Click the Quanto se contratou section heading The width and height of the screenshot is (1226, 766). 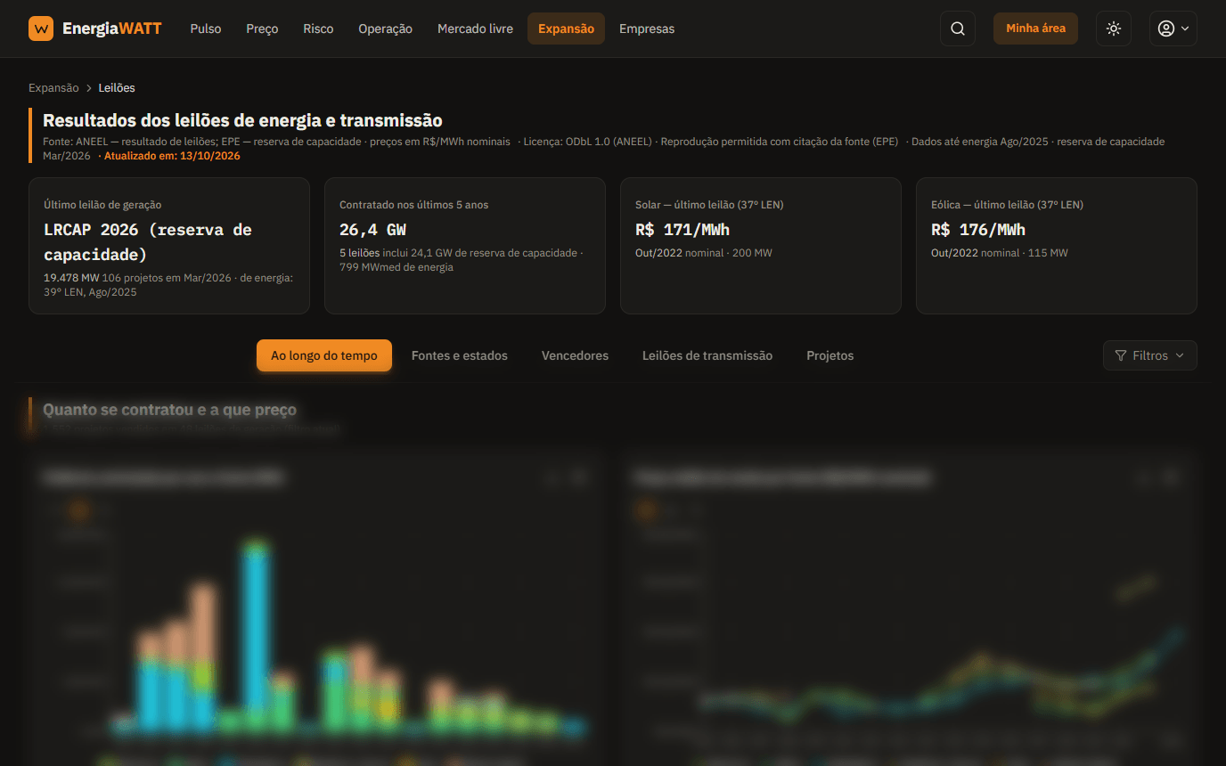(169, 410)
